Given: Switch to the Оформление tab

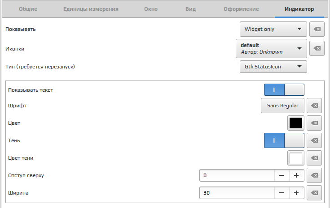Looking at the screenshot, I should pyautogui.click(x=241, y=9).
